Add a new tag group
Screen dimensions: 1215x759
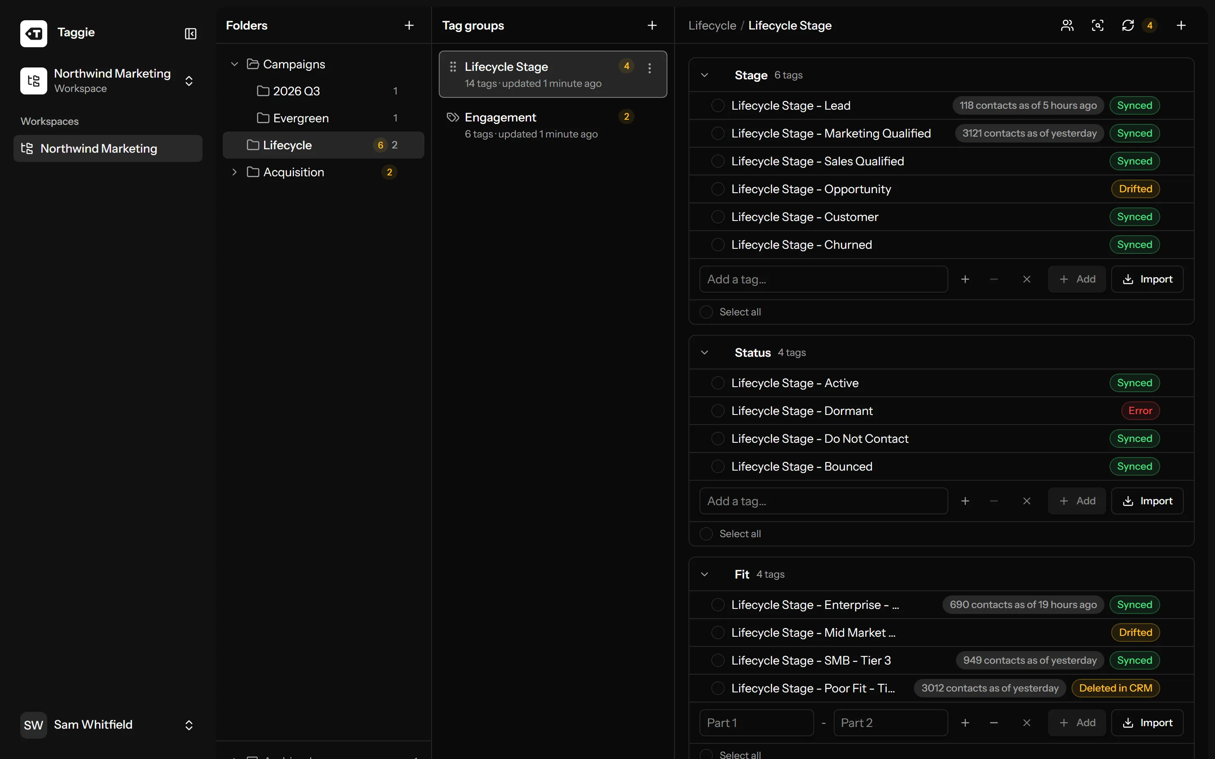pyautogui.click(x=652, y=25)
